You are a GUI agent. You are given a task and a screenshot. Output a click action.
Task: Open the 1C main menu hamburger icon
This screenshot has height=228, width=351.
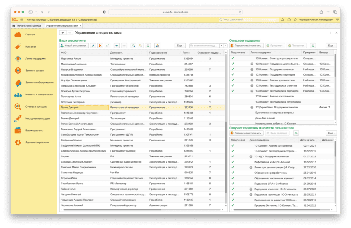coord(22,20)
